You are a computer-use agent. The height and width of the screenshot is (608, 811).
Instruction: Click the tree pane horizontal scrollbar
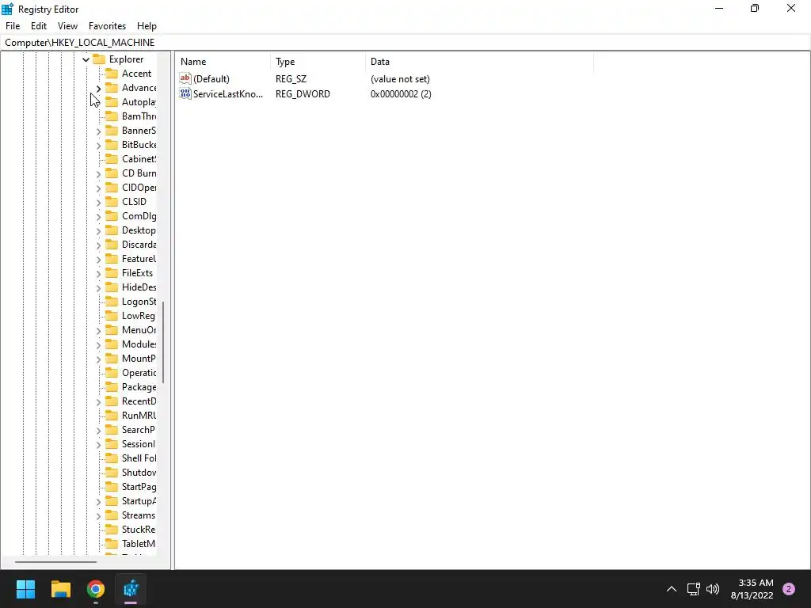coord(55,561)
